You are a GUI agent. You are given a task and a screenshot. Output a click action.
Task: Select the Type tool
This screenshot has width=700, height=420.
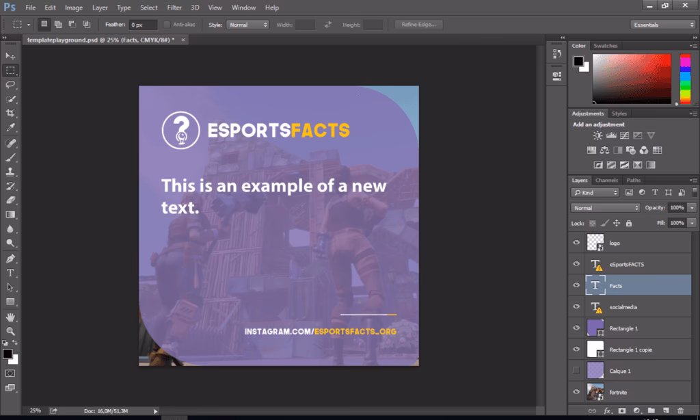pos(10,272)
